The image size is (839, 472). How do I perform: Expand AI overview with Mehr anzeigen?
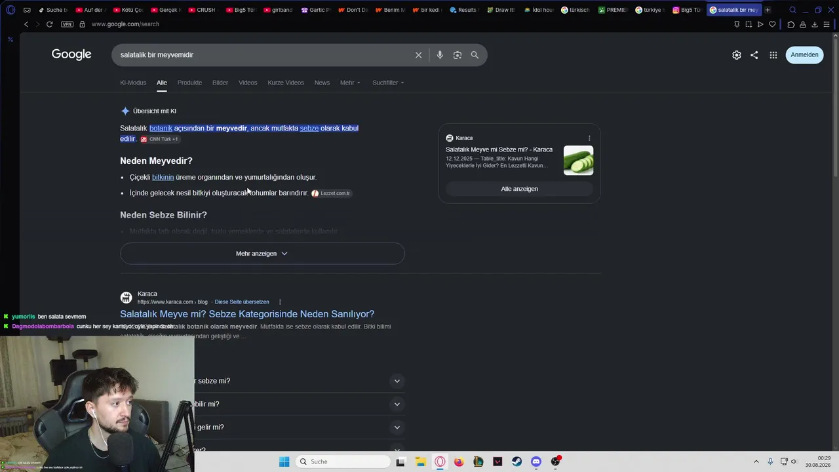262,254
